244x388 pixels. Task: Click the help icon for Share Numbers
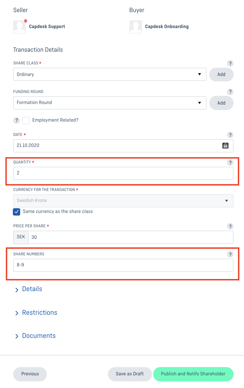[x=230, y=254]
